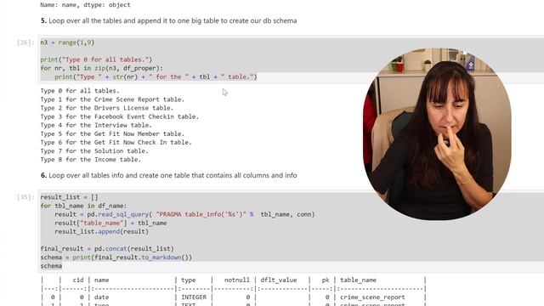Click the 'for nr, tbl in zip' code line

[102, 68]
